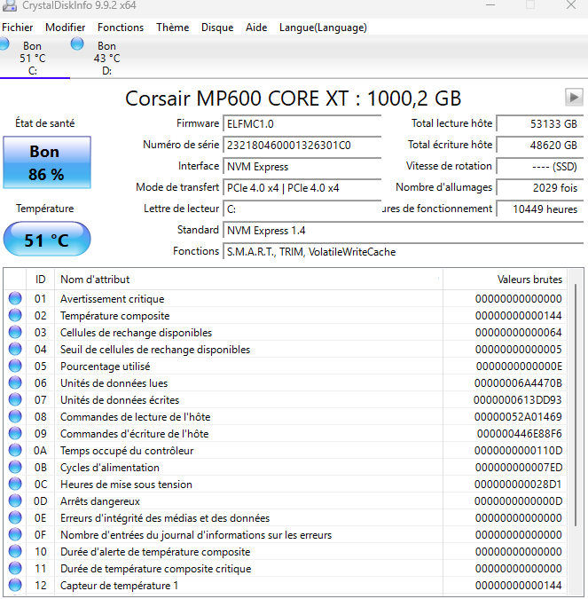Select raw value 0000000000110D
Viewport: 588px width, 599px height.
519,451
